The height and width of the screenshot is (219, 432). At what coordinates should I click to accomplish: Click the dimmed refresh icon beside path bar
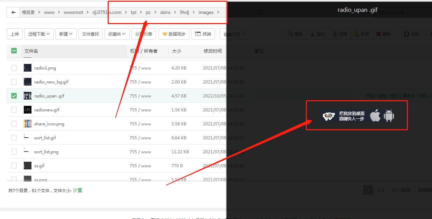pos(260,12)
